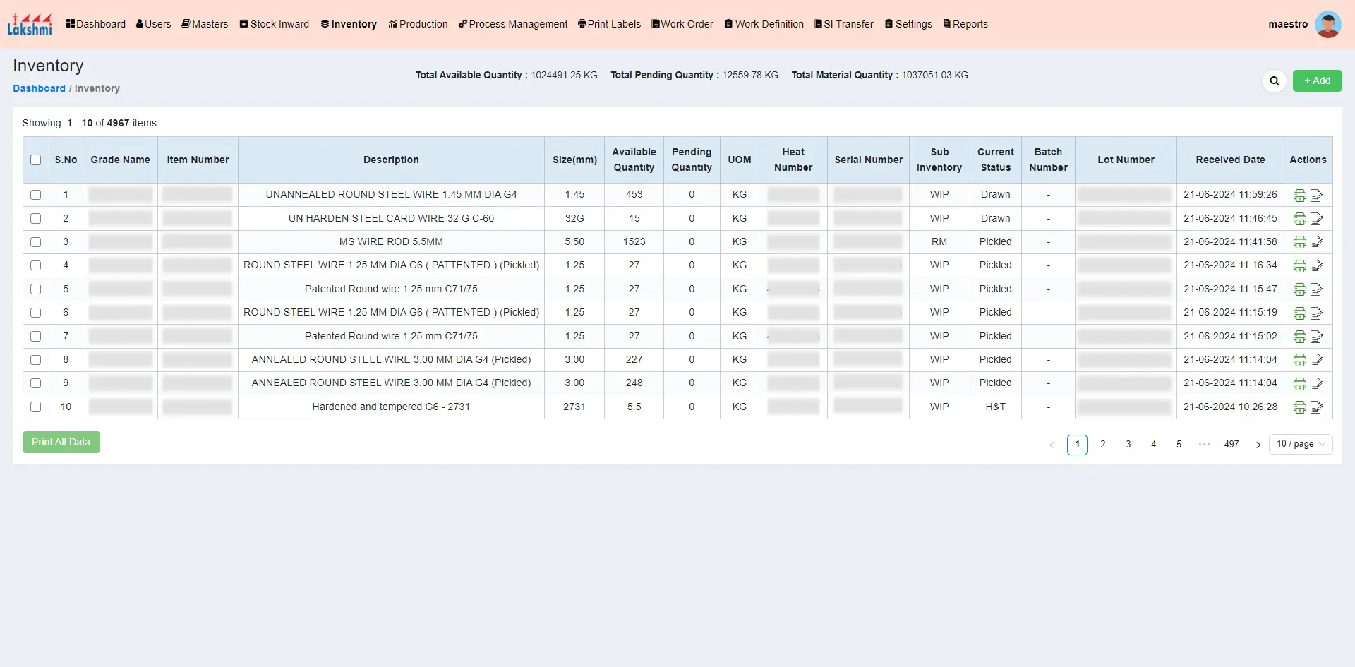Print the Hardened and tempered G6 row
The height and width of the screenshot is (667, 1355).
(x=1299, y=407)
